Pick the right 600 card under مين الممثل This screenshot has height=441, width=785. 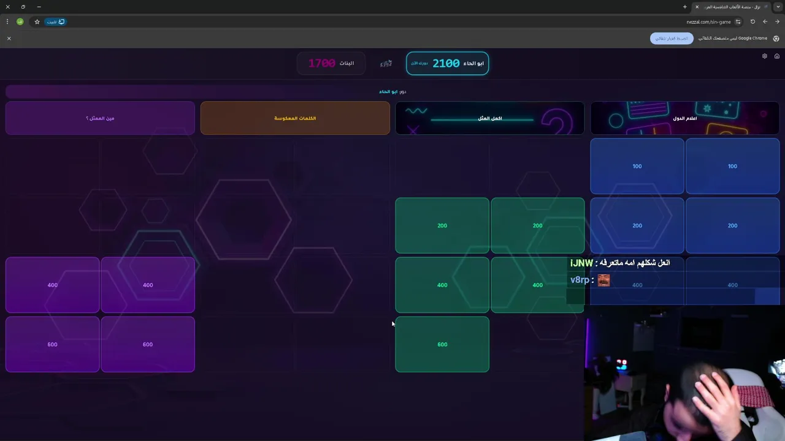tap(148, 344)
